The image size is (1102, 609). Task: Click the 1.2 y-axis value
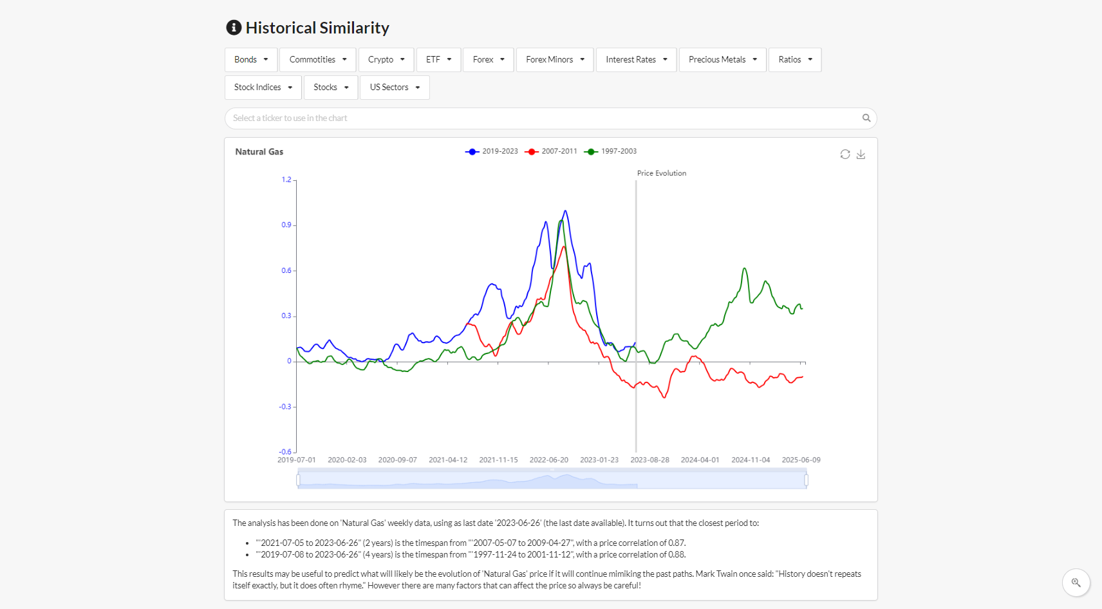[x=286, y=180]
